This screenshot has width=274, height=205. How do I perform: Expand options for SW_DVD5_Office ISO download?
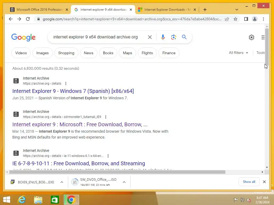(x=124, y=182)
